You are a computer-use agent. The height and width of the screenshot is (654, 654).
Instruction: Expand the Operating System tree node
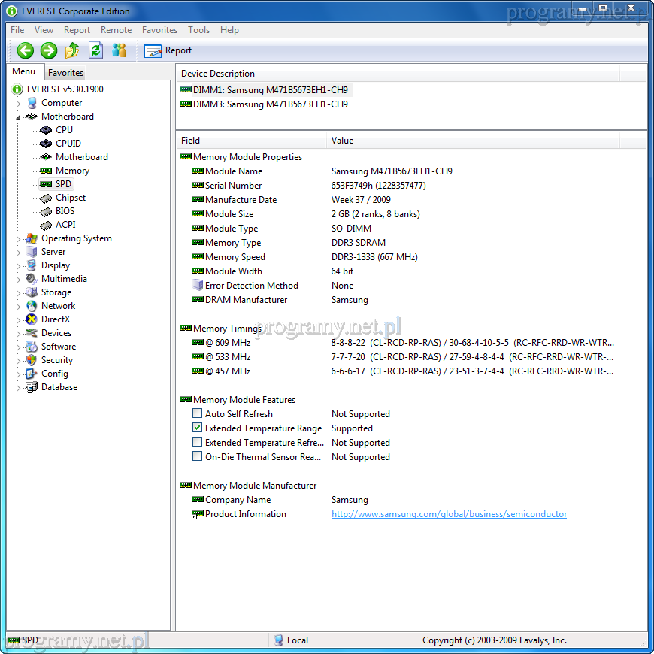point(19,239)
